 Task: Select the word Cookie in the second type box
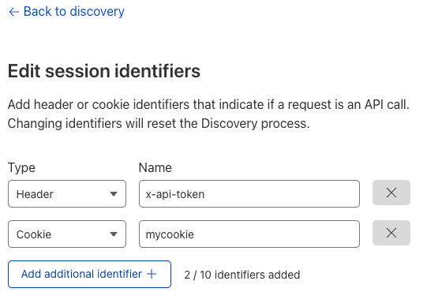click(34, 234)
